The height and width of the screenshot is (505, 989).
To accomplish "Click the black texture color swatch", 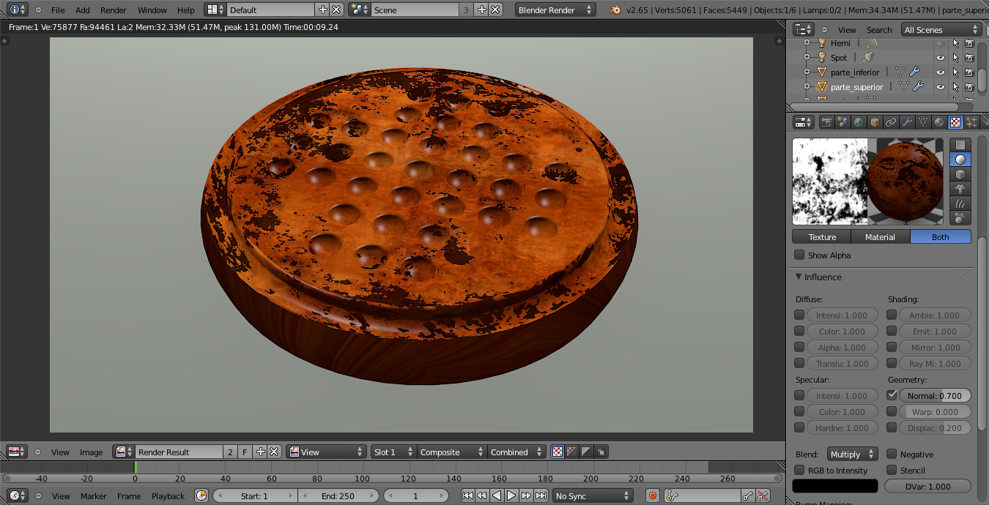I will [x=835, y=486].
